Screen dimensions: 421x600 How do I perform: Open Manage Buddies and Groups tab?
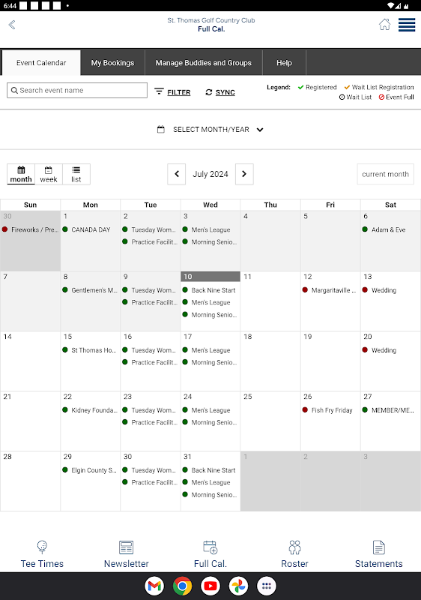(x=204, y=63)
